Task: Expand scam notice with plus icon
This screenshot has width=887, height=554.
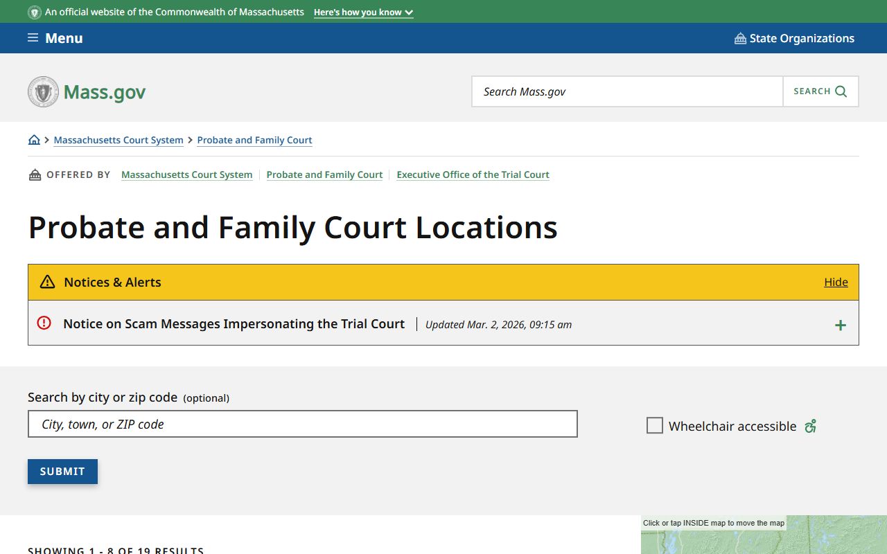Action: pyautogui.click(x=841, y=325)
